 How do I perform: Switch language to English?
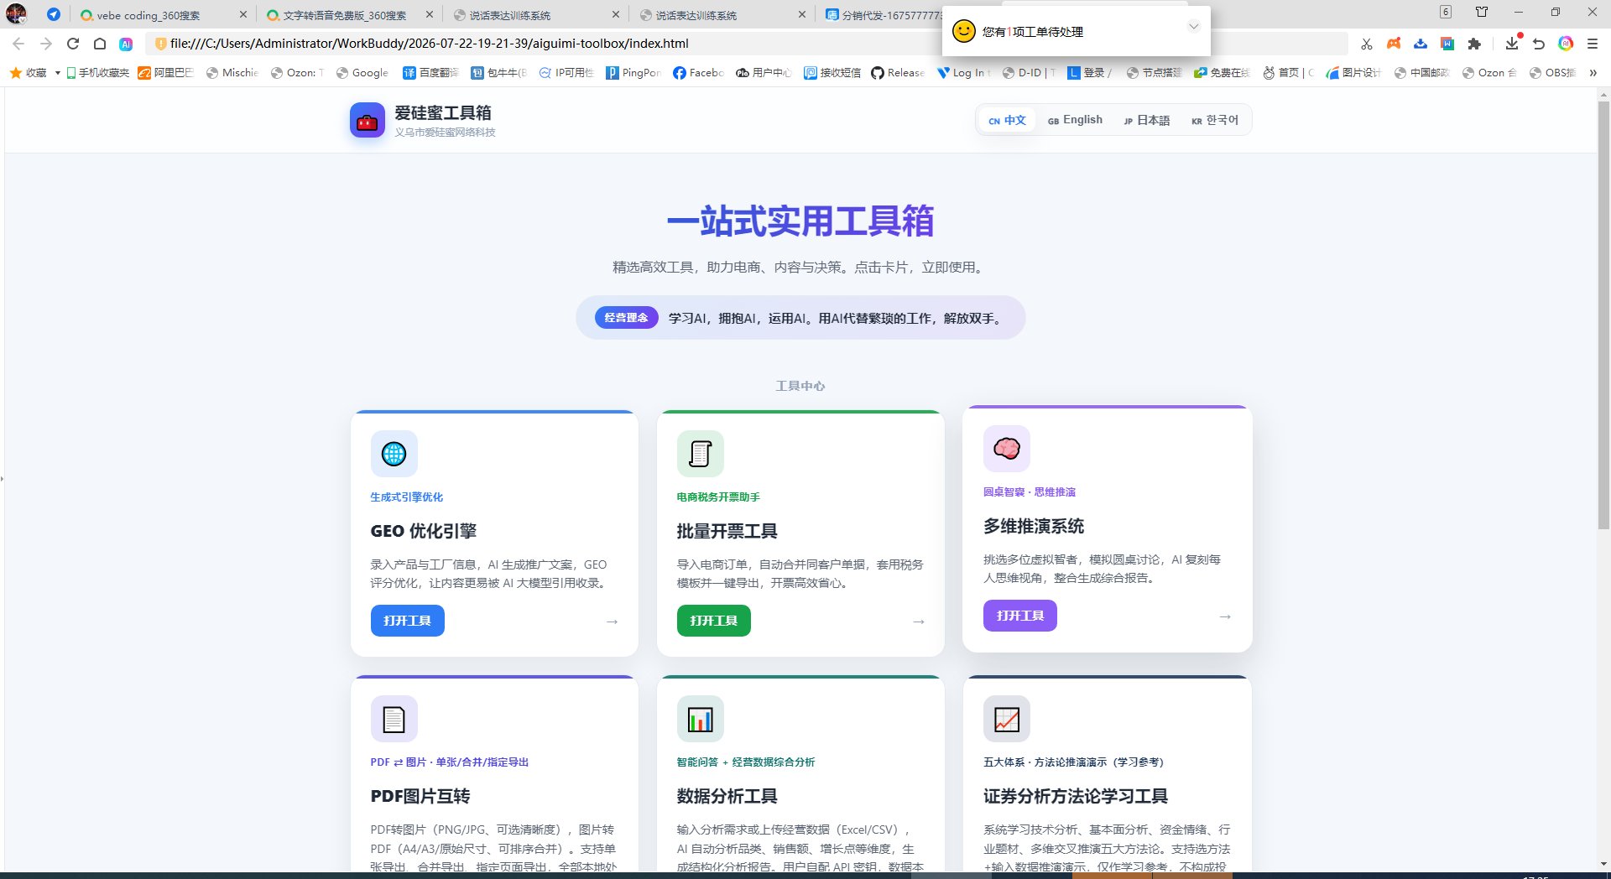point(1075,120)
